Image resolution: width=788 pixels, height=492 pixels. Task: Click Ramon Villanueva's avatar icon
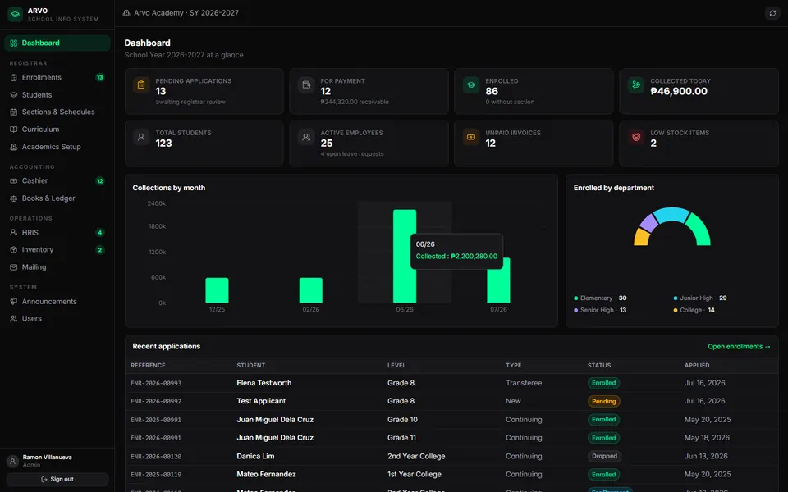(x=12, y=461)
